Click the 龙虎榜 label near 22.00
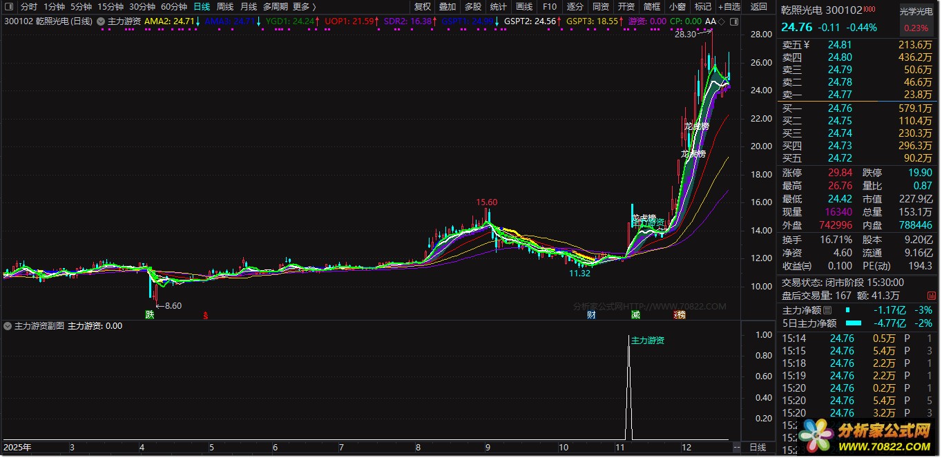 tap(697, 126)
